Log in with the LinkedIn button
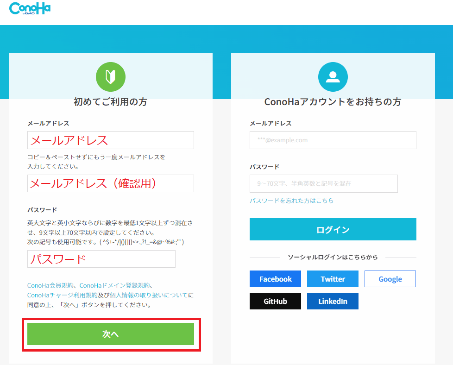This screenshot has height=365, width=453. tap(333, 301)
